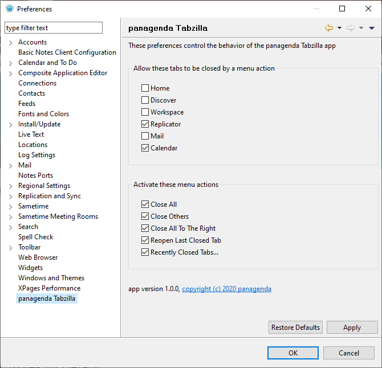Image resolution: width=382 pixels, height=368 pixels.
Task: Toggle the Recently Closed Tabs checkbox
Action: click(x=145, y=252)
